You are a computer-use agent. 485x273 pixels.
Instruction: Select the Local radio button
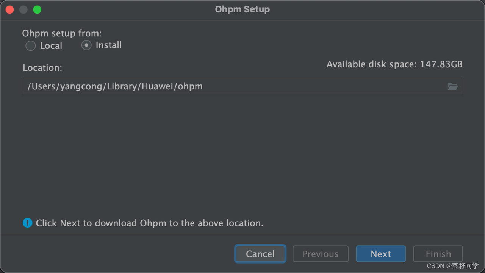point(31,46)
